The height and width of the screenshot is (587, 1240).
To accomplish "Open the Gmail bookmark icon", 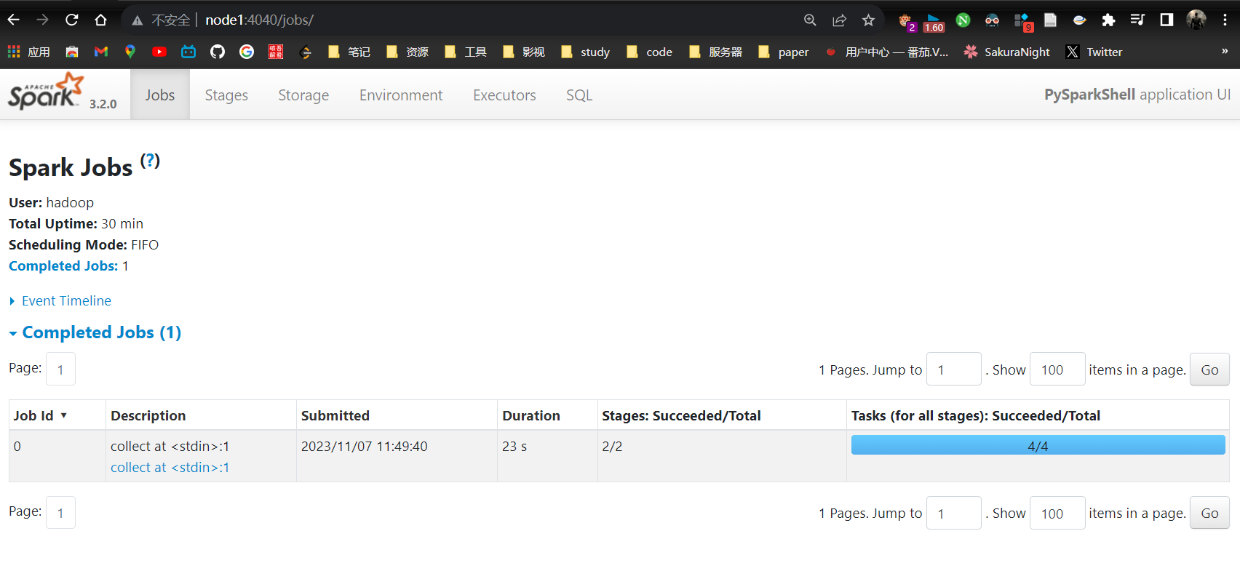I will 101,52.
